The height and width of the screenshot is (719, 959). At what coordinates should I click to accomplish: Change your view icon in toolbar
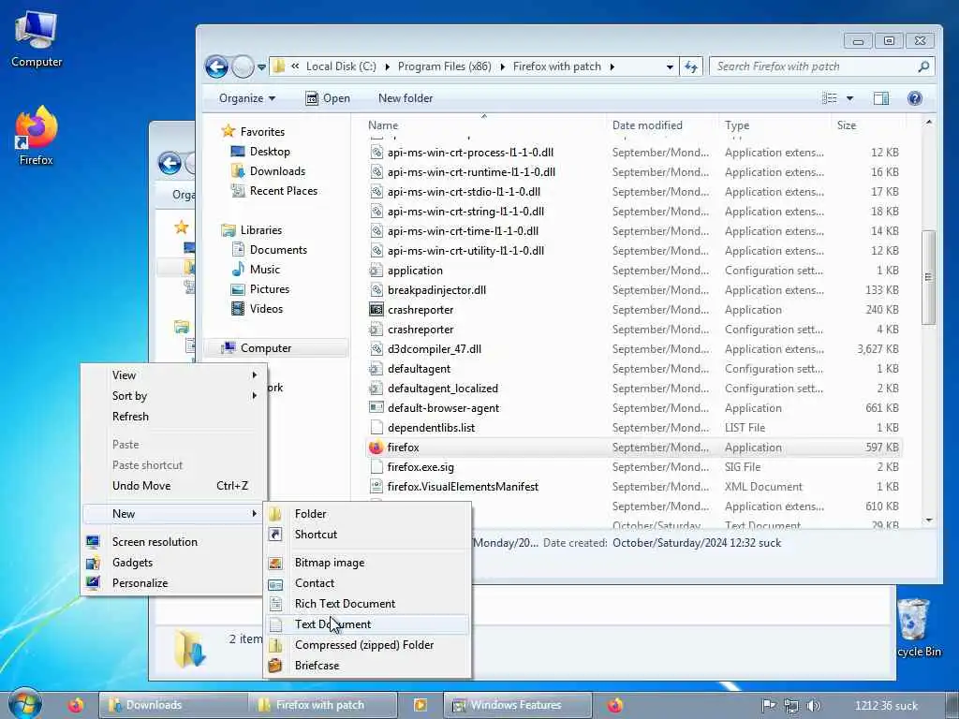point(830,98)
